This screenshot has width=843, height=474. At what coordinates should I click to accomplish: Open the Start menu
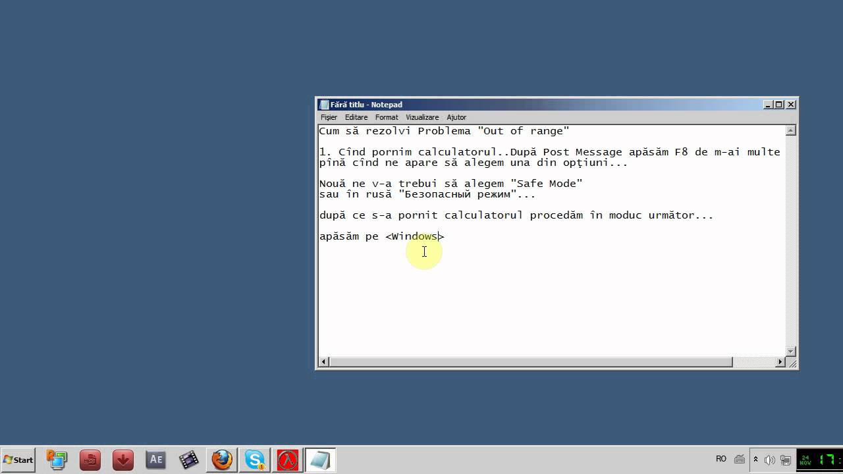[18, 460]
